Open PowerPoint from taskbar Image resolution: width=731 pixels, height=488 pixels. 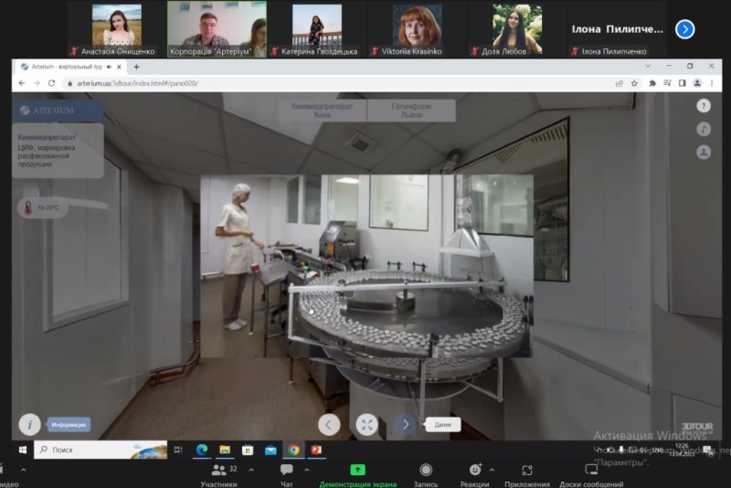coord(316,450)
